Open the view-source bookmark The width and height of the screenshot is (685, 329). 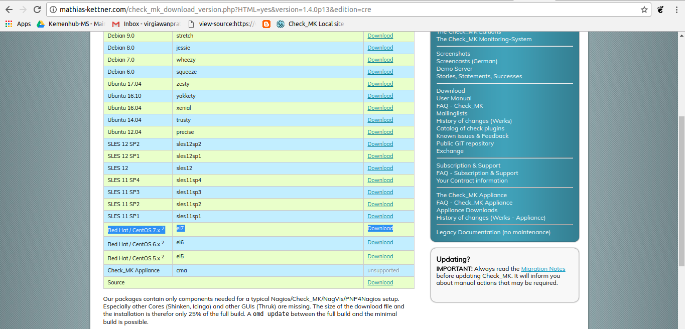pyautogui.click(x=221, y=24)
